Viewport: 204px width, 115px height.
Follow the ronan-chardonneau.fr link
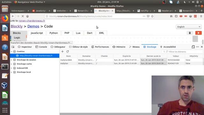pos(32,21)
